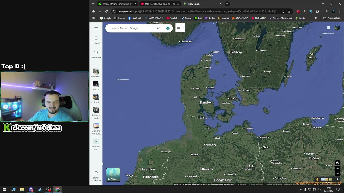Mute the MIX TECH HOUSE tab audio
Image resolution: width=344 pixels, height=193 pixels.
(x=174, y=4)
